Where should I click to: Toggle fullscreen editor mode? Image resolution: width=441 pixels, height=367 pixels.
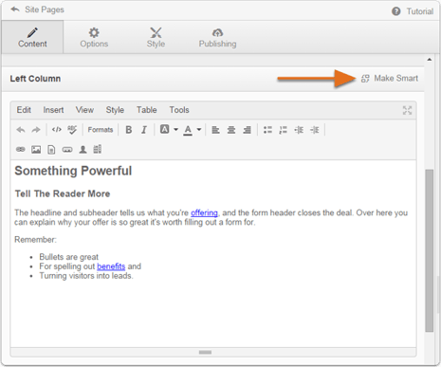pos(407,110)
